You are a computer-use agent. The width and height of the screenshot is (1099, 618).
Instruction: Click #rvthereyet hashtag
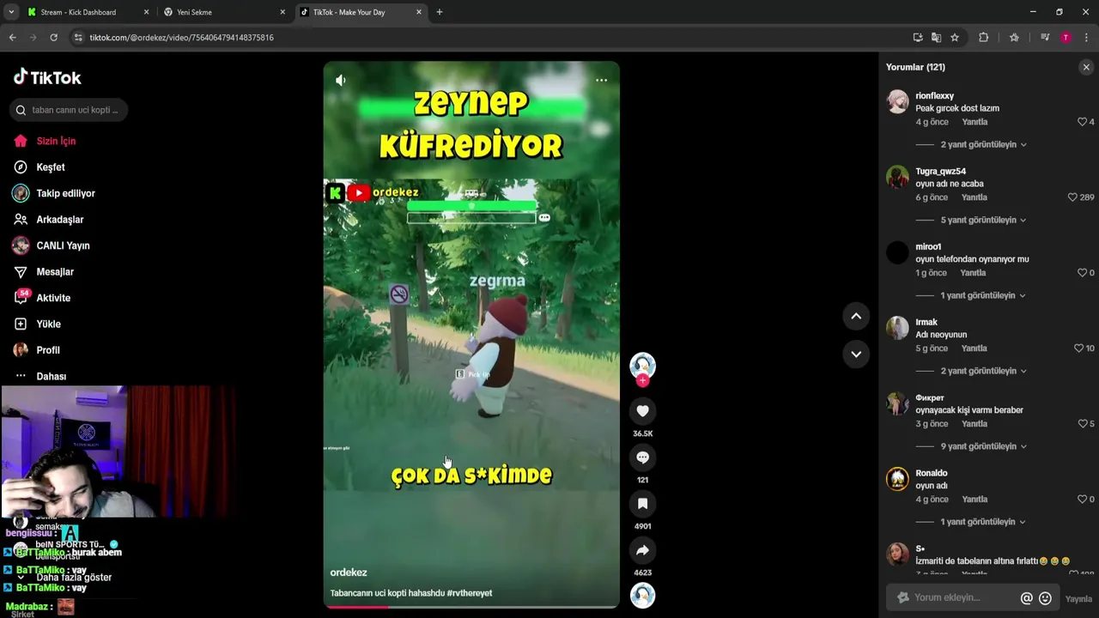point(469,593)
